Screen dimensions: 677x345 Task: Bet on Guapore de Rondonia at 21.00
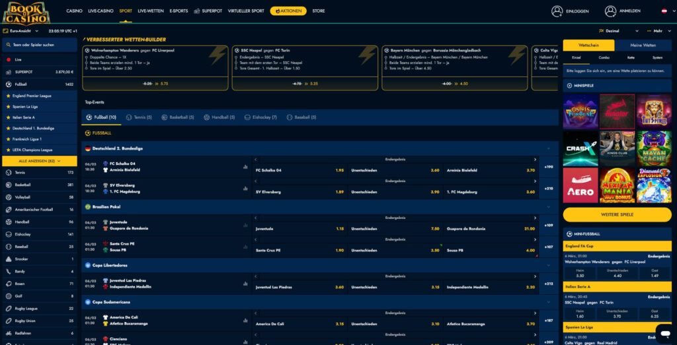click(x=491, y=229)
